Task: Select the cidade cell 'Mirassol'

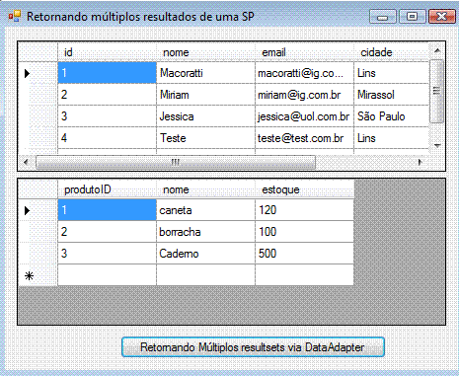Action: (392, 95)
